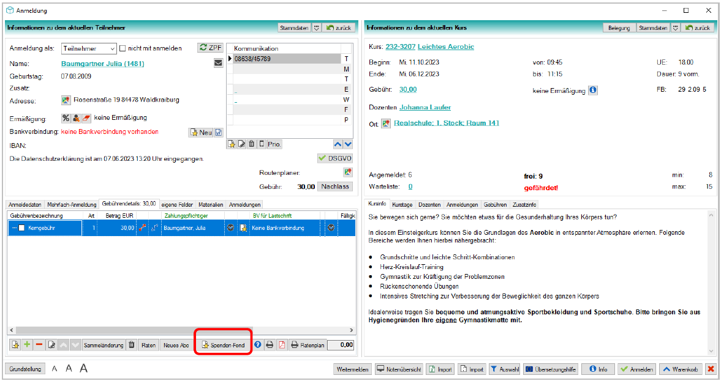Select the 08638/45789 communication row
The width and height of the screenshot is (721, 381).
(x=287, y=59)
